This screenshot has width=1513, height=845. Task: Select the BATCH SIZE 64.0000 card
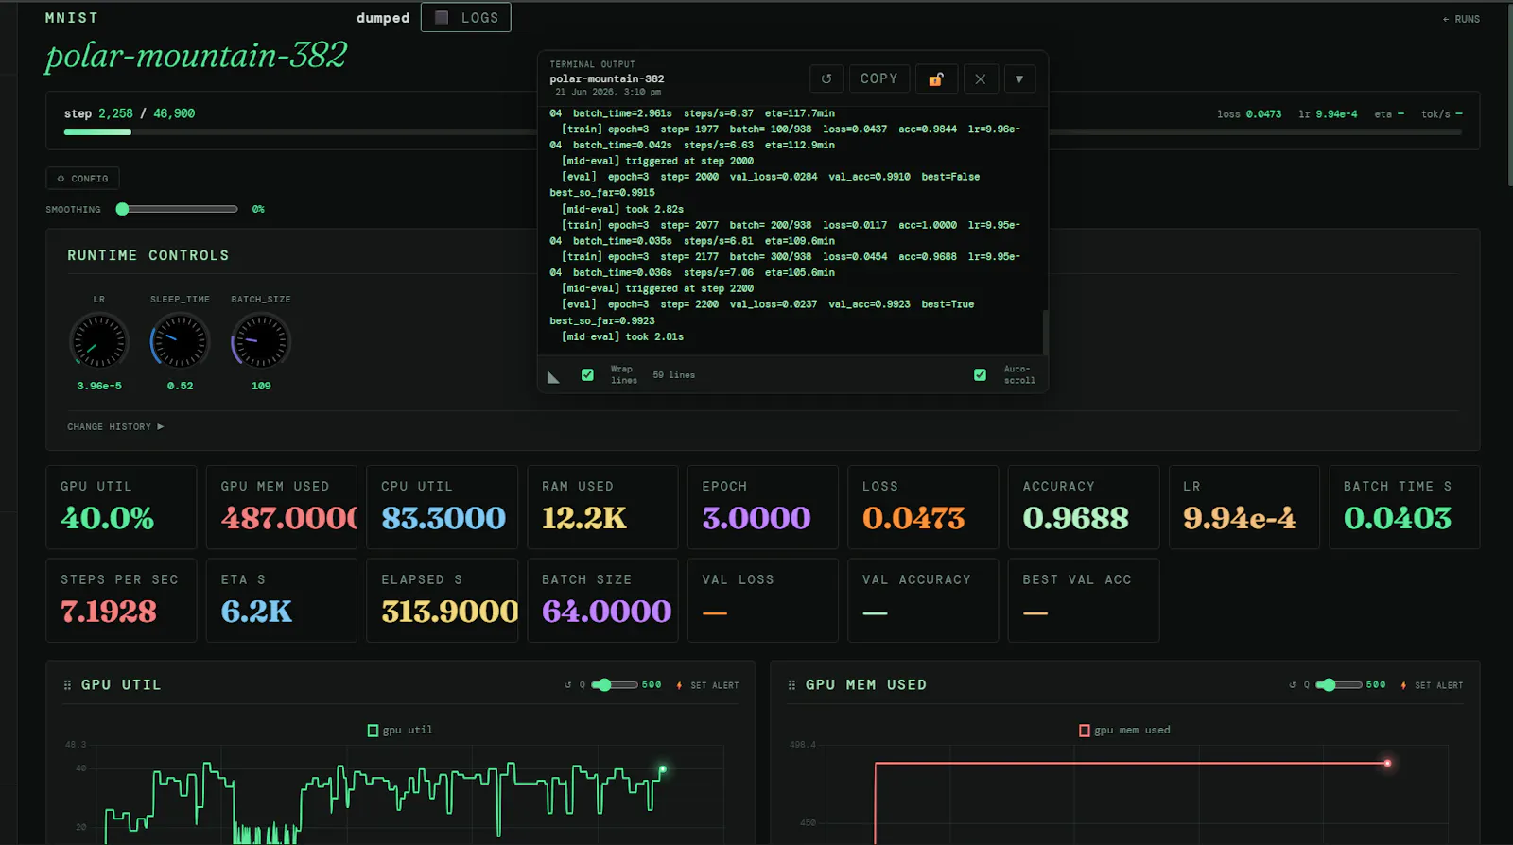tap(602, 601)
